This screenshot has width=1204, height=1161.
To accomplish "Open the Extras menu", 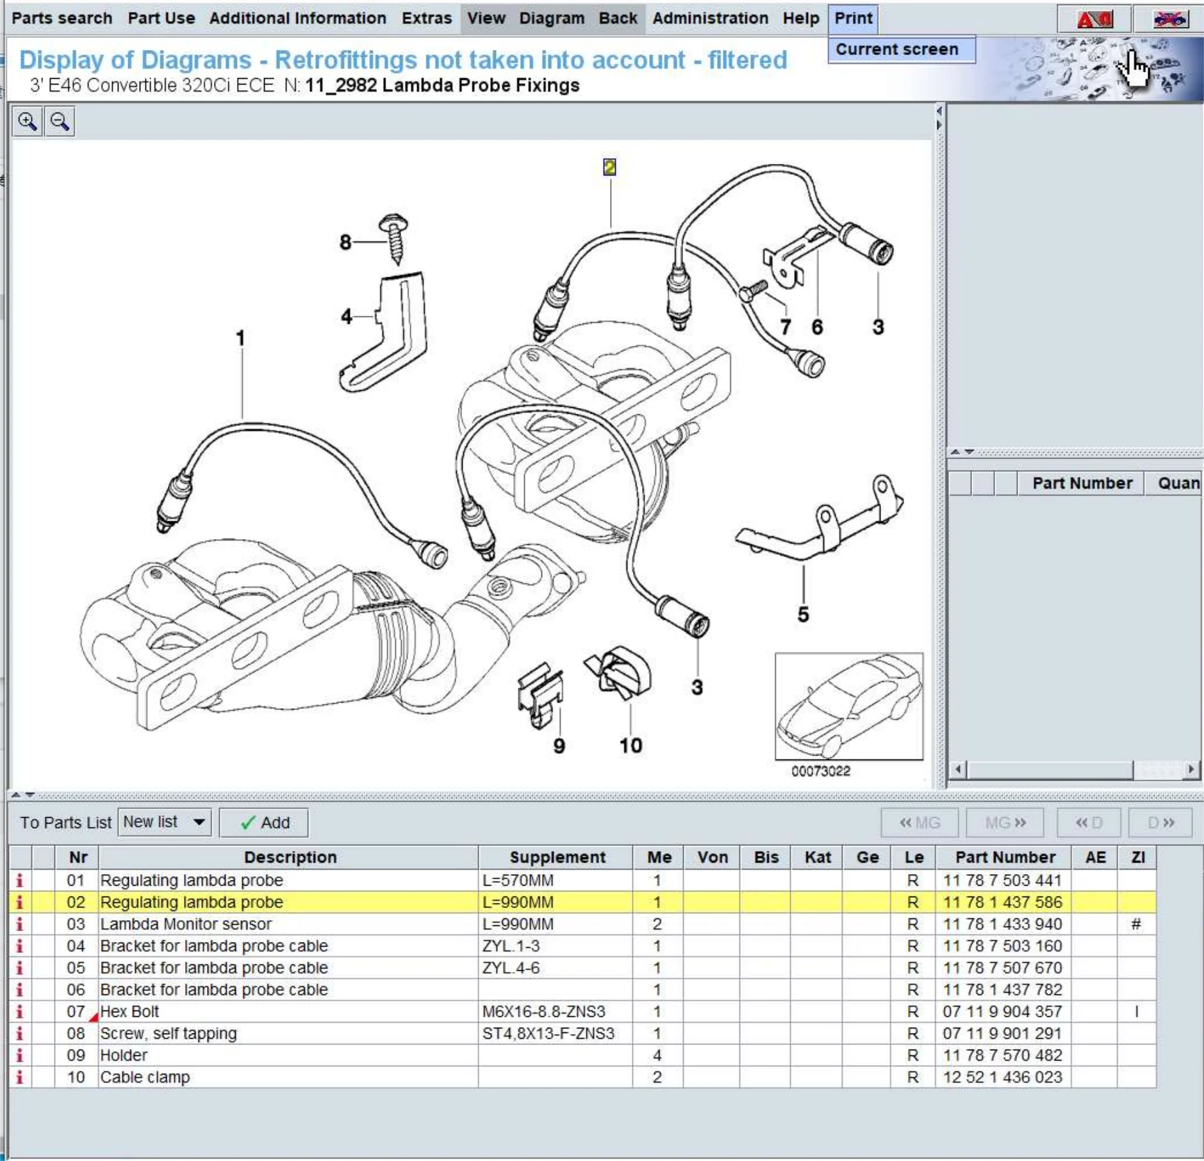I will tap(427, 18).
